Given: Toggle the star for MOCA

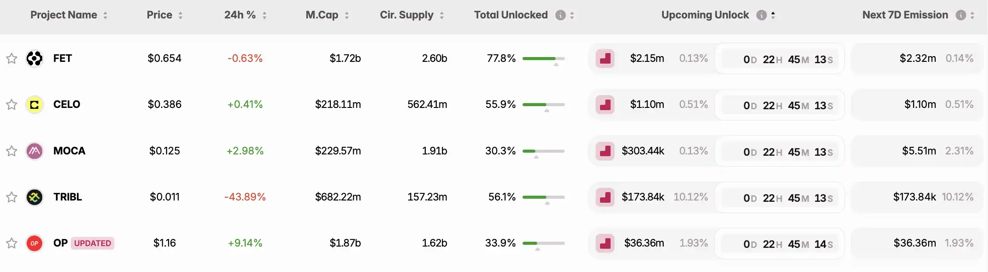Looking at the screenshot, I should coord(11,151).
